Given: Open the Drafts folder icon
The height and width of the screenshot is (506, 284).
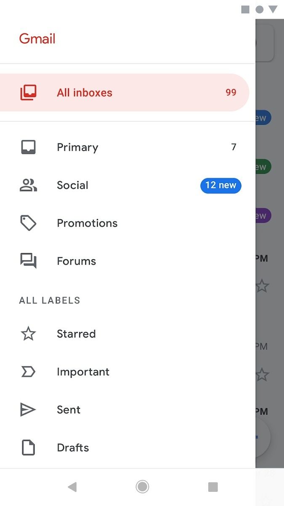Looking at the screenshot, I should coord(28,447).
